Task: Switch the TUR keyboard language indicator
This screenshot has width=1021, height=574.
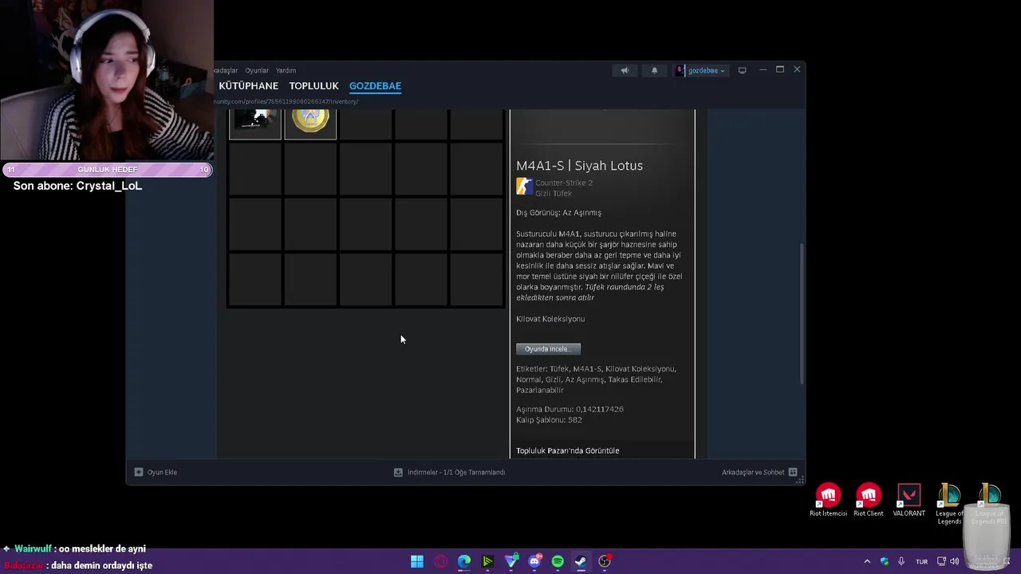Action: 921,561
